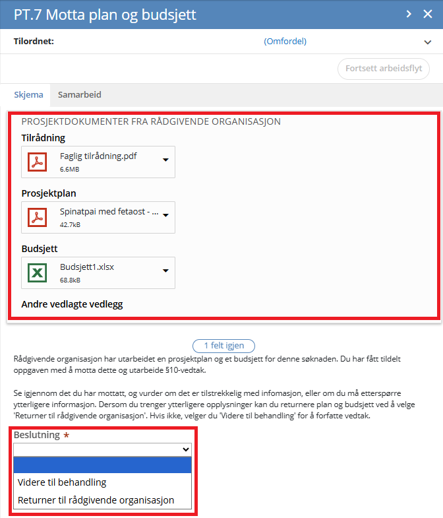Open the dropdown arrow for Faglig tilrådning.pdf
443x518 pixels.
click(x=165, y=160)
